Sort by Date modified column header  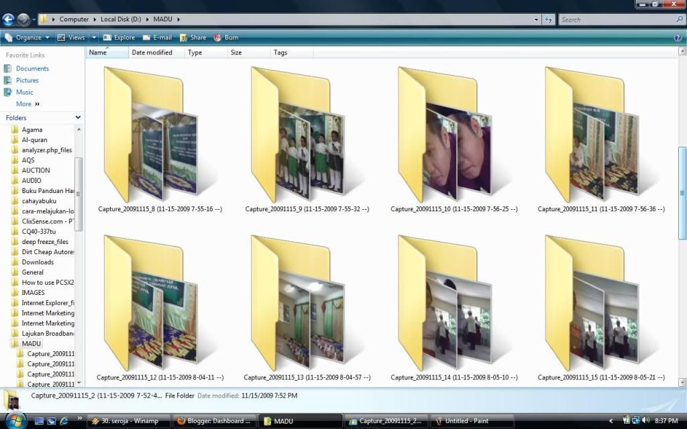tap(156, 52)
